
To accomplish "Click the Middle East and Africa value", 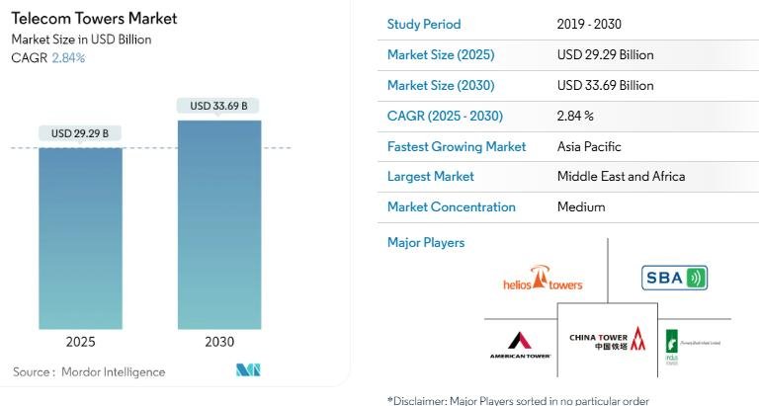I will coord(621,177).
